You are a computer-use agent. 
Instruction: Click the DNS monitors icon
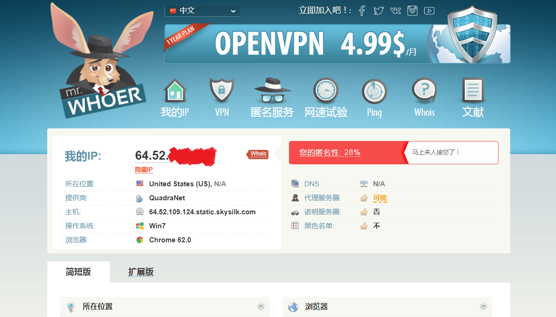pyautogui.click(x=295, y=183)
